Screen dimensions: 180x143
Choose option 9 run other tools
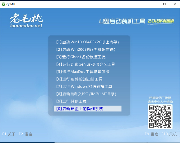point(71,101)
